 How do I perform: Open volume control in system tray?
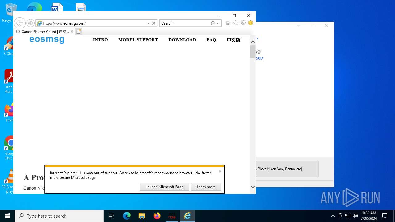[355, 216]
